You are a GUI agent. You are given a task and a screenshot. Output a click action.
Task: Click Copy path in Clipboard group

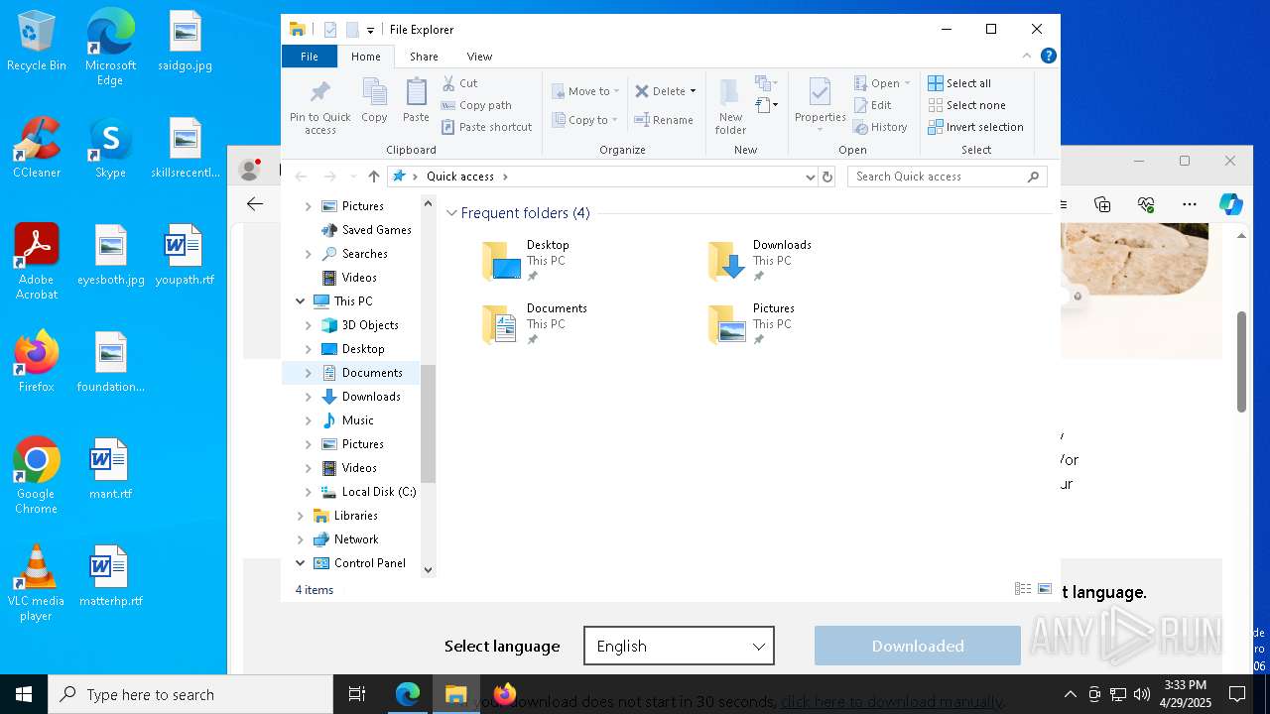coord(476,105)
